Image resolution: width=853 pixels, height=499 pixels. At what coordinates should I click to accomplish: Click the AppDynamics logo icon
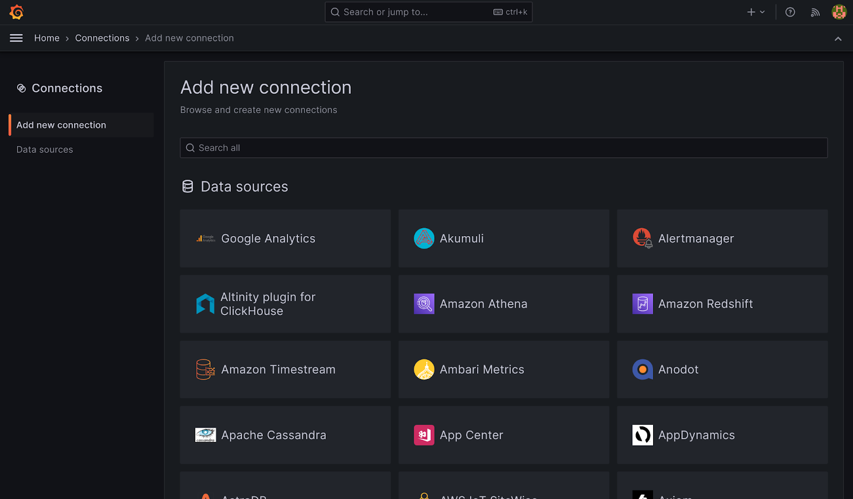pos(642,435)
